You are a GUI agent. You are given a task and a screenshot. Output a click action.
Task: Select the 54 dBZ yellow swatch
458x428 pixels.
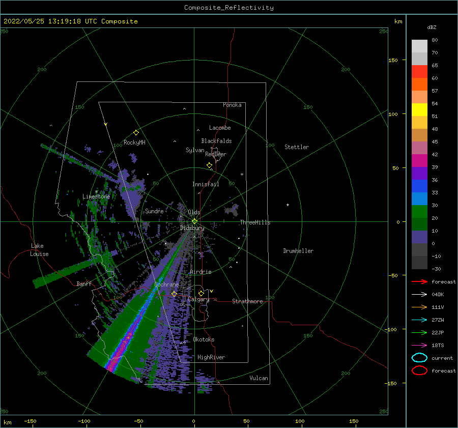tap(419, 110)
